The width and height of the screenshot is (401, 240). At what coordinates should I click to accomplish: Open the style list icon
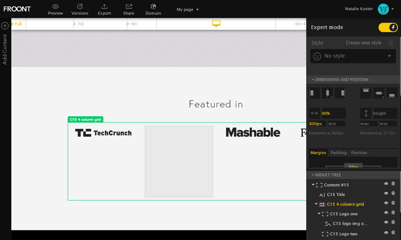[390, 43]
